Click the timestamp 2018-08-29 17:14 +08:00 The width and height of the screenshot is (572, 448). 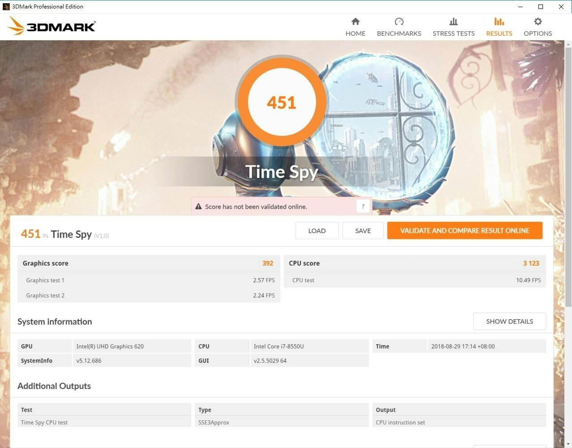tap(463, 347)
